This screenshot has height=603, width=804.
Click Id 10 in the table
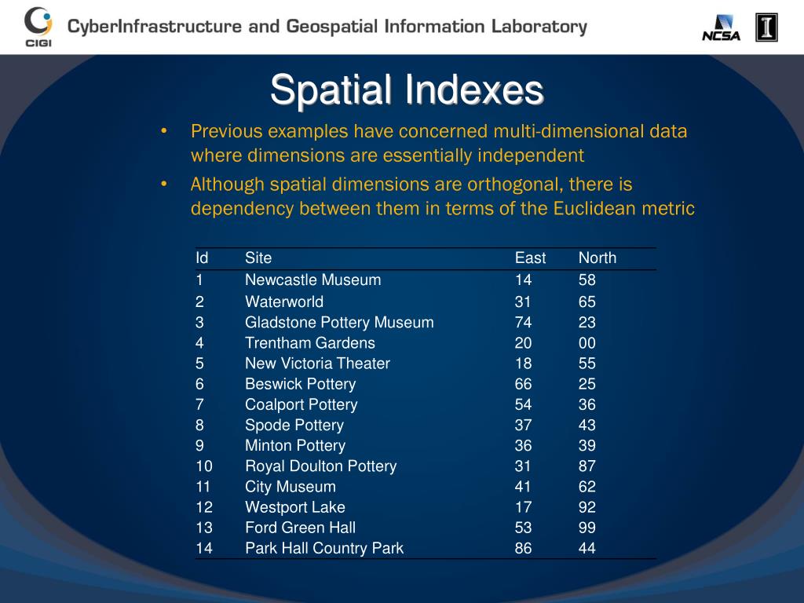pyautogui.click(x=204, y=466)
